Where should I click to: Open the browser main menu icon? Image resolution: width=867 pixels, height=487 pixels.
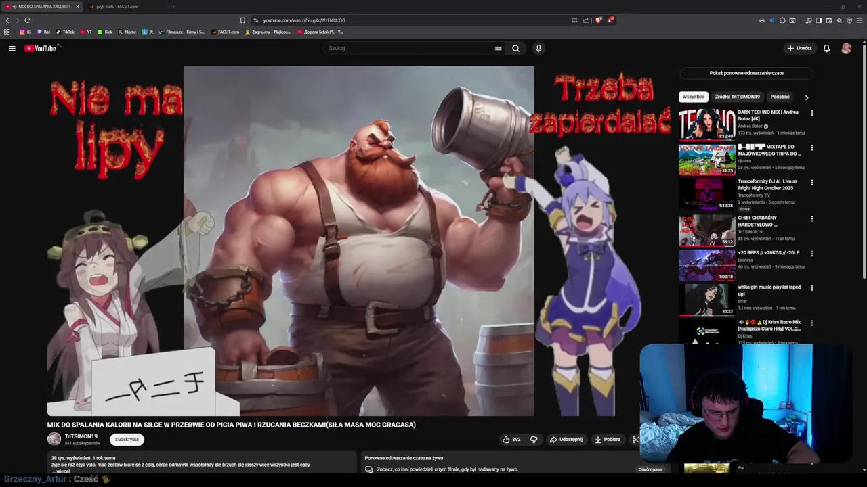860,20
